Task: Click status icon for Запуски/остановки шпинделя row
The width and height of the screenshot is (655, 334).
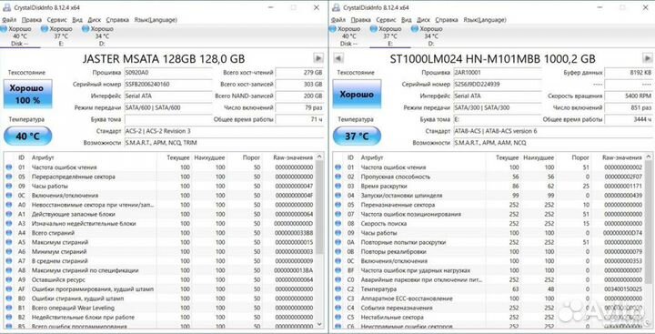Action: (x=338, y=196)
